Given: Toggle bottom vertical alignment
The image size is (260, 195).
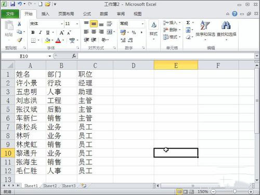Looking at the screenshot, I should point(101,24).
